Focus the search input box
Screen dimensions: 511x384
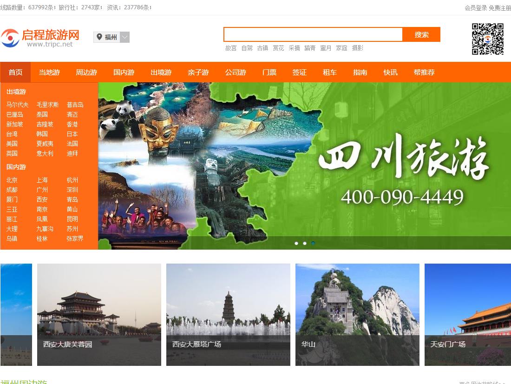point(313,34)
